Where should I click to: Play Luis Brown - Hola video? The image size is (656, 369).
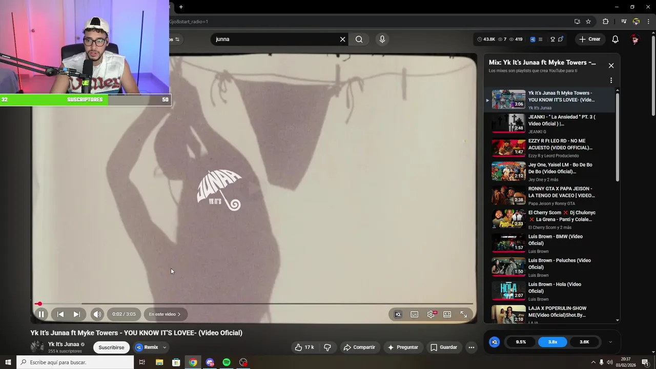point(549,292)
